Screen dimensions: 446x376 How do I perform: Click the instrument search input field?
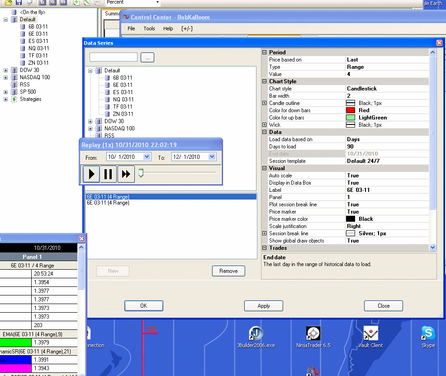point(114,57)
